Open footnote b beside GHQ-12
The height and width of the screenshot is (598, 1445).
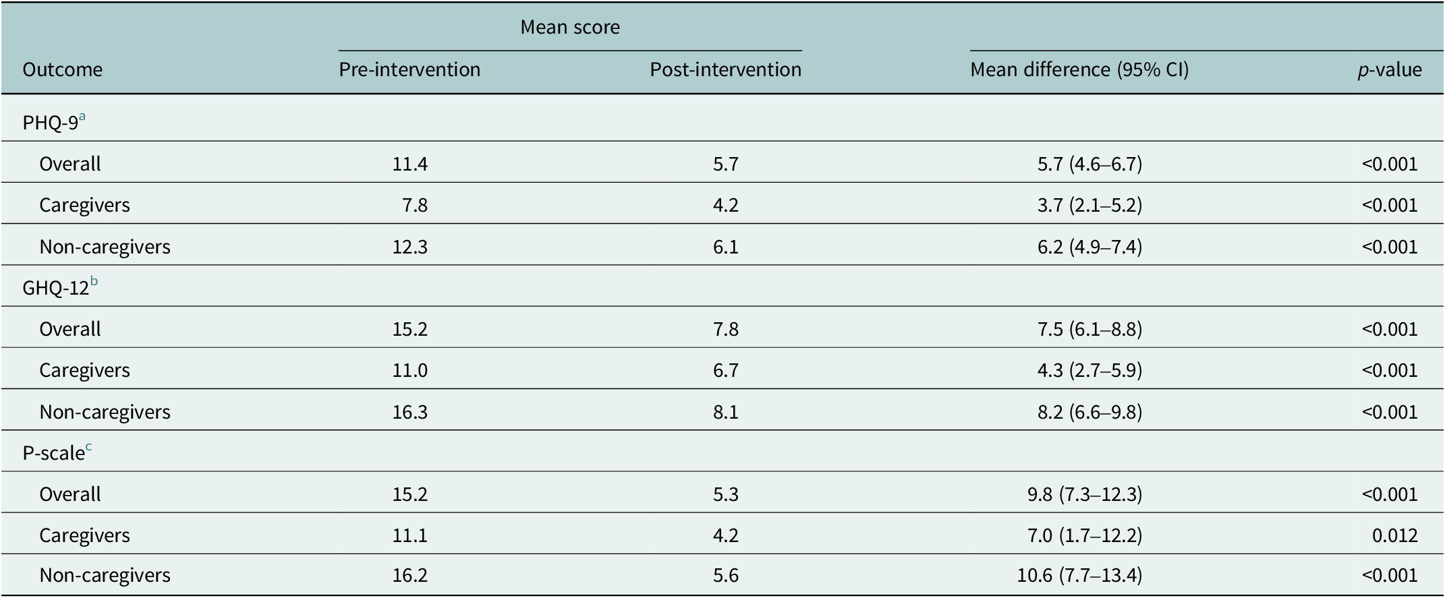94,282
